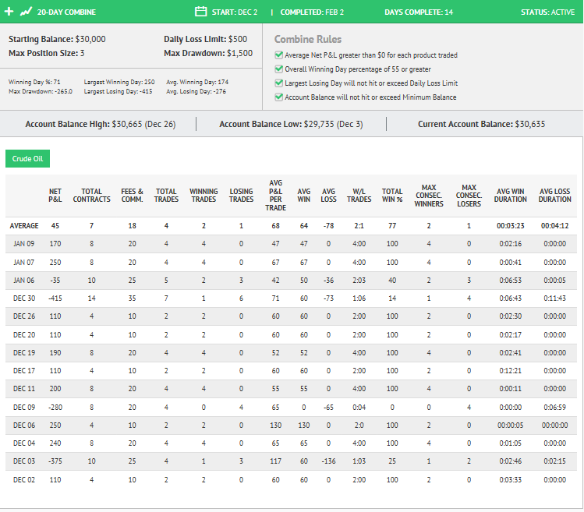Select the DEC 03 row date
The height and width of the screenshot is (512, 584).
click(x=24, y=461)
